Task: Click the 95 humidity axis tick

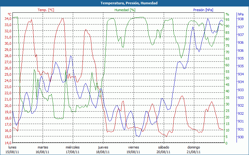Action: tap(227, 19)
